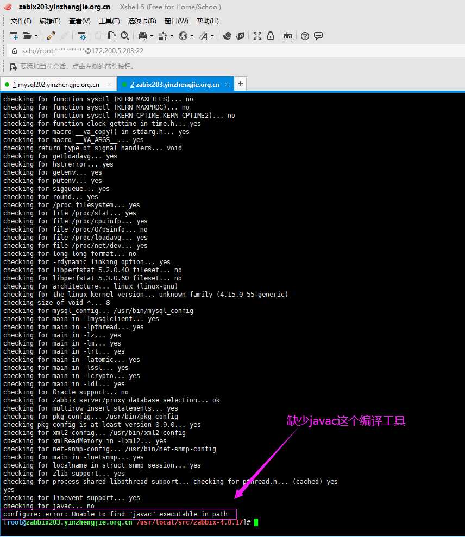
Task: Click the "checking for /proc filesystem... yes" line
Action: (x=72, y=205)
